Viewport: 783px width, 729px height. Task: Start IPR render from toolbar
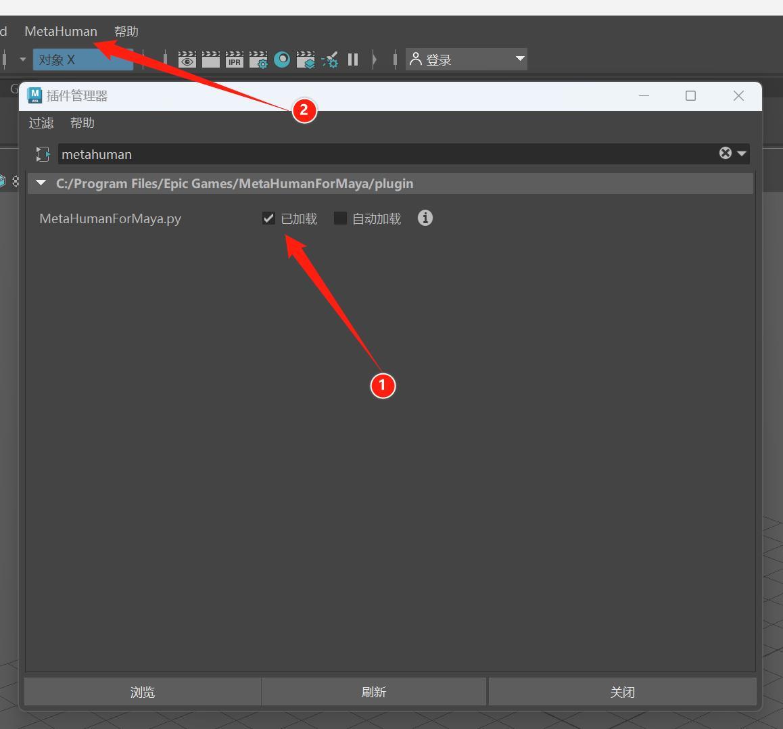tap(235, 60)
